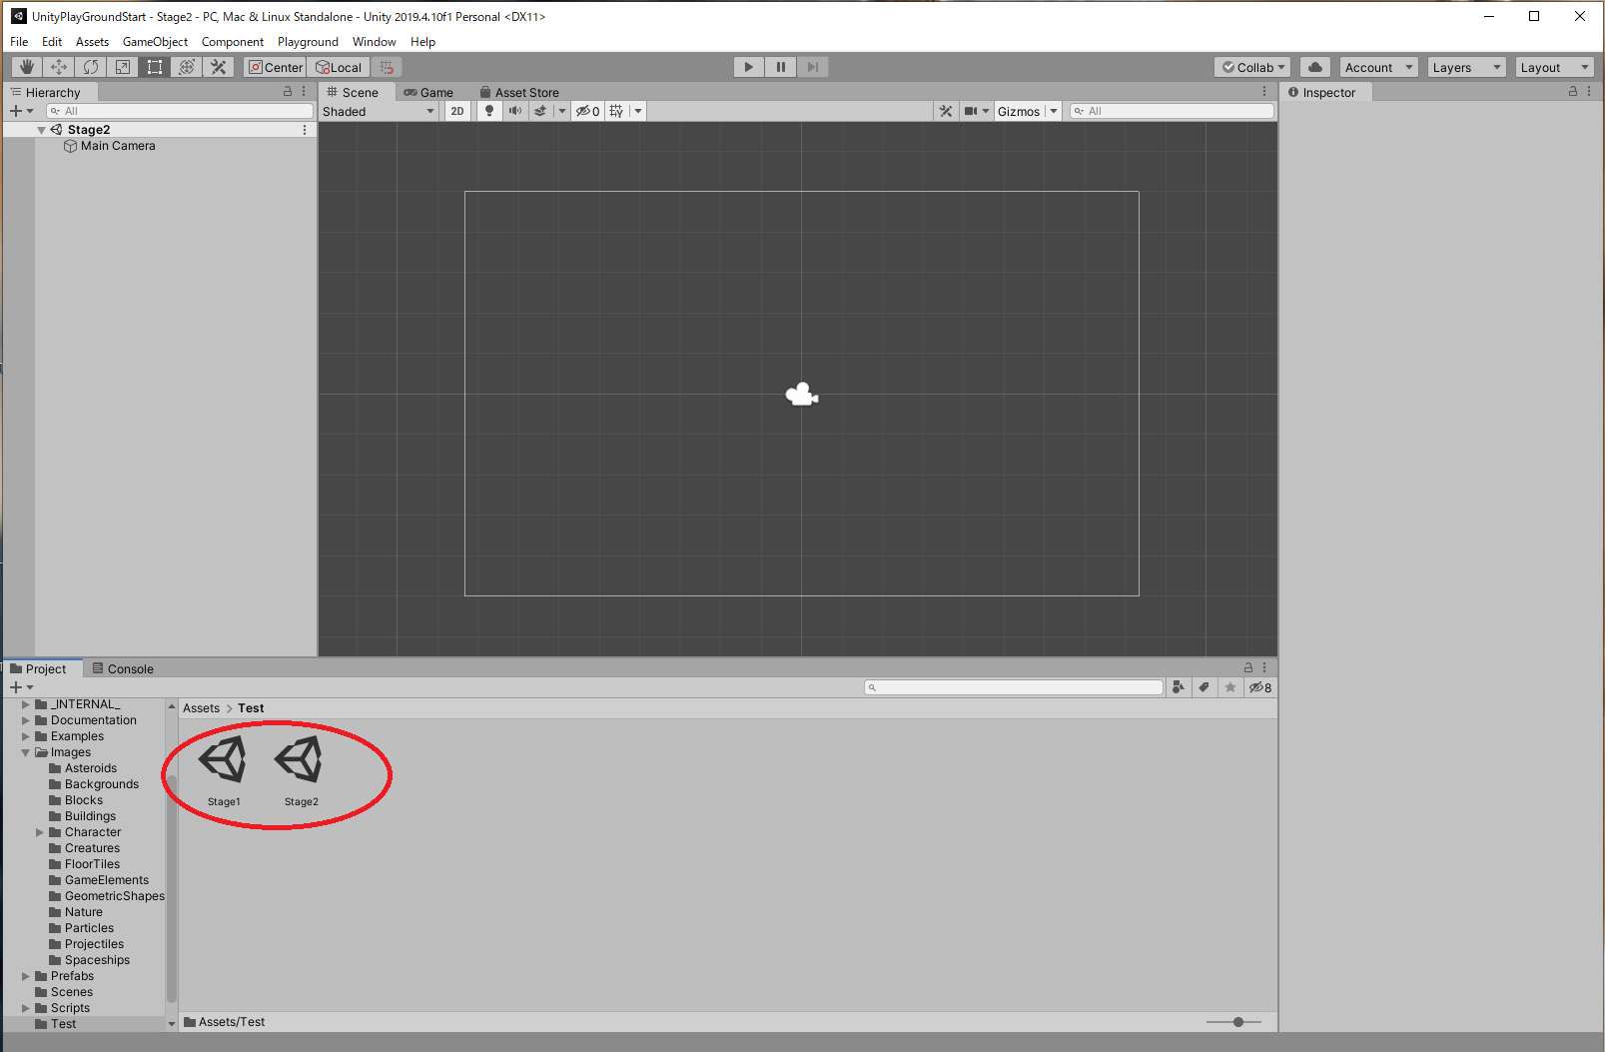Search in the Scene view field
The width and height of the screenshot is (1605, 1052).
(1172, 111)
